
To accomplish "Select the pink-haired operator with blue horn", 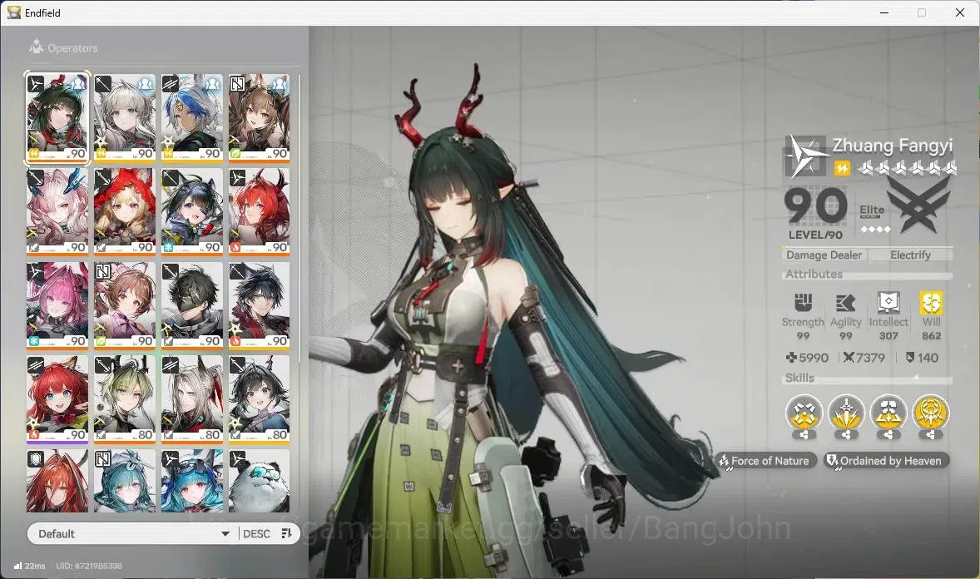I will 57,211.
